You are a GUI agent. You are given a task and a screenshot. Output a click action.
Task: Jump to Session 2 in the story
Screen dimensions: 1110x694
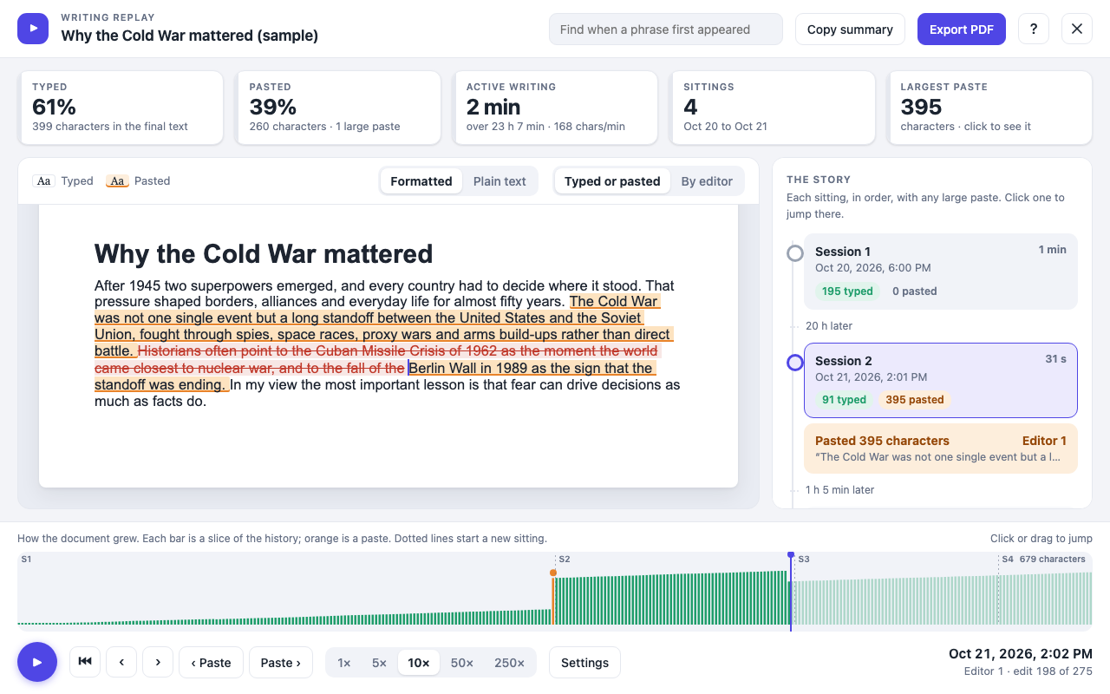pyautogui.click(x=941, y=380)
